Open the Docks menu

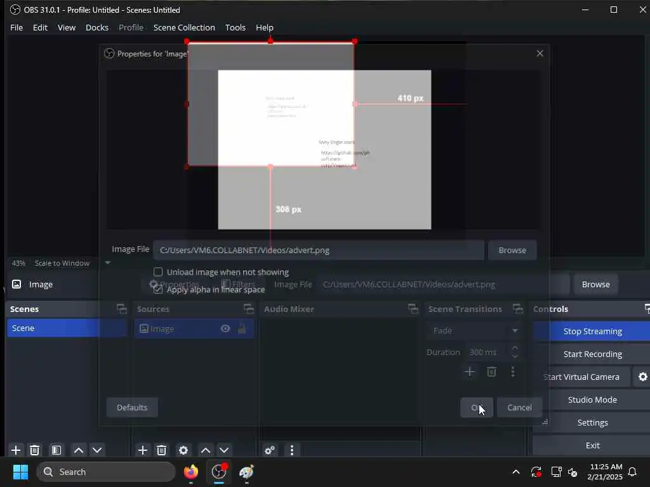click(97, 27)
